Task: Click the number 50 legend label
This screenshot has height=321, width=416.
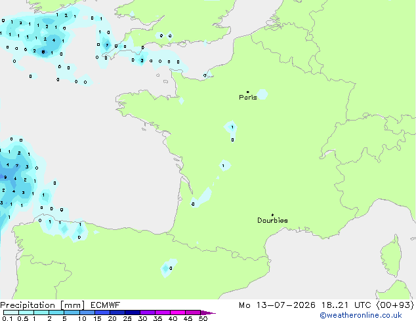Action: (203, 318)
